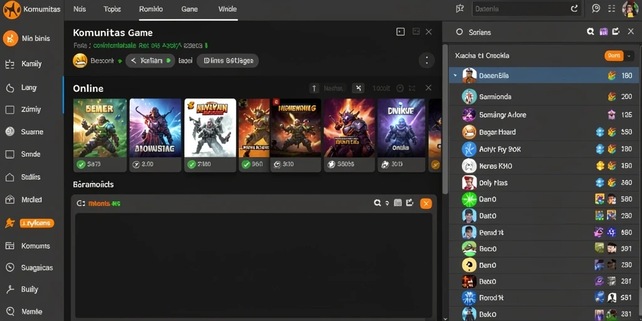Screen dimensions: 642x321
Task: Click the Komunitas logo icon
Action: 11,9
